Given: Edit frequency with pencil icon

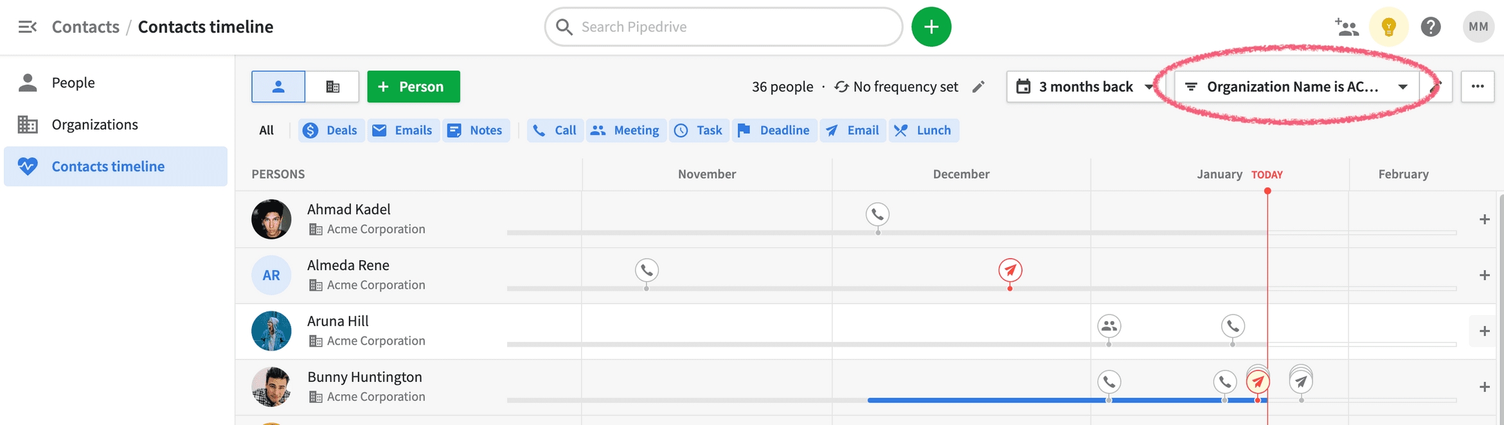Looking at the screenshot, I should (x=978, y=87).
